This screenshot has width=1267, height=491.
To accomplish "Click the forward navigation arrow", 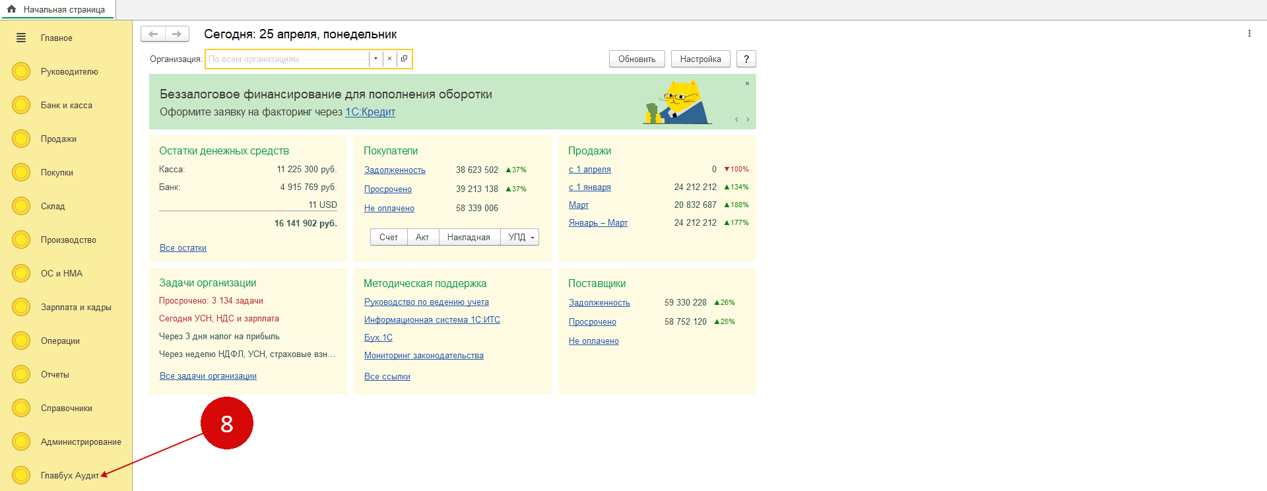I will click(x=177, y=34).
